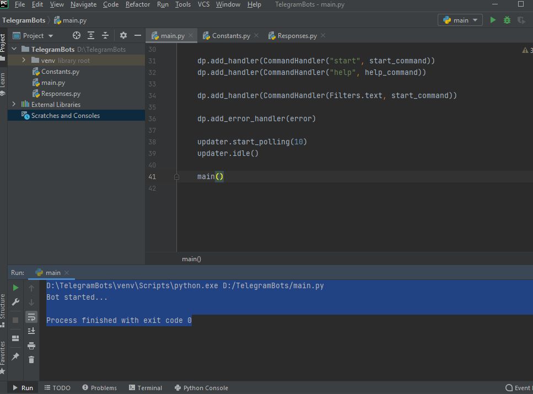
Task: Open the Tools menu
Action: tap(183, 4)
